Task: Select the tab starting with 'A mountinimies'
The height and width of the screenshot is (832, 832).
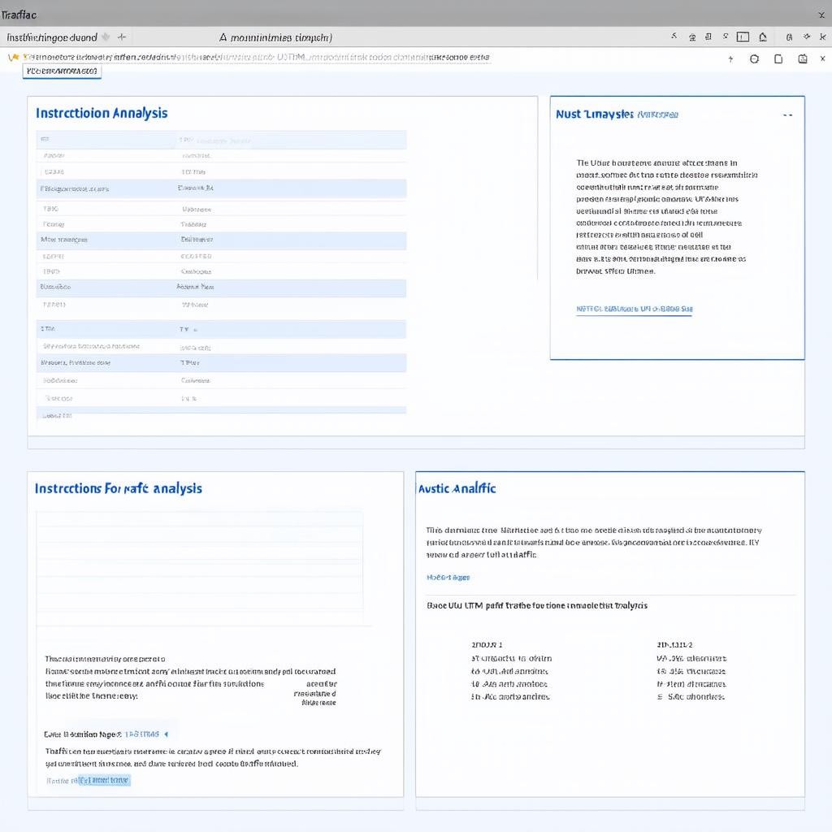Action: [x=275, y=37]
